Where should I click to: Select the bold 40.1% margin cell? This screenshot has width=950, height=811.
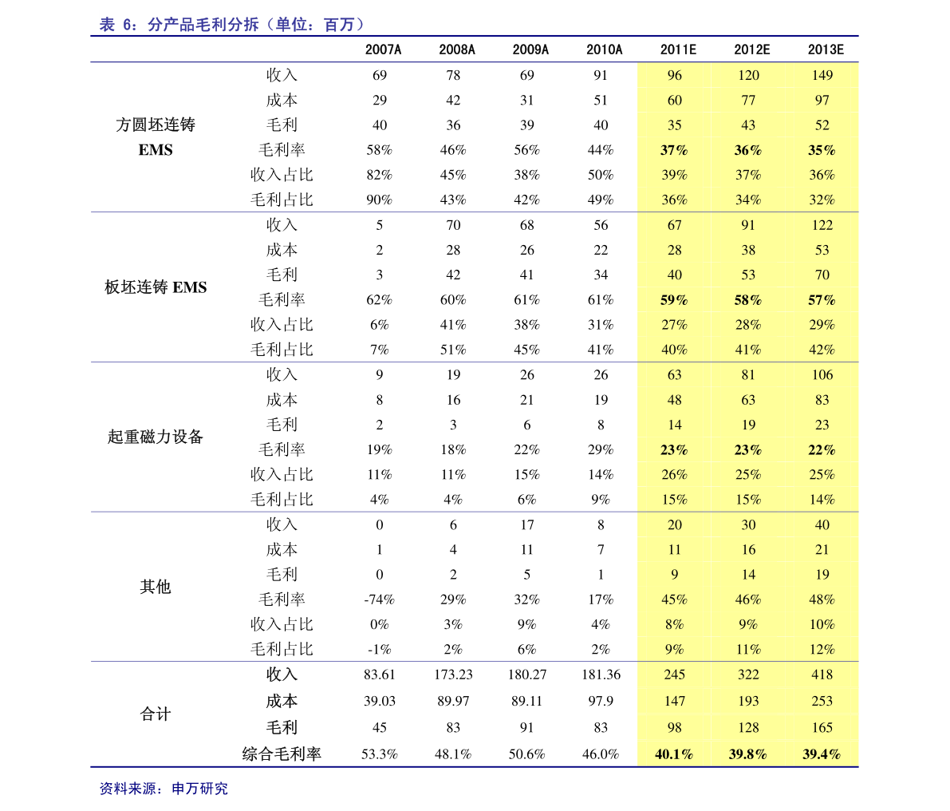(674, 754)
